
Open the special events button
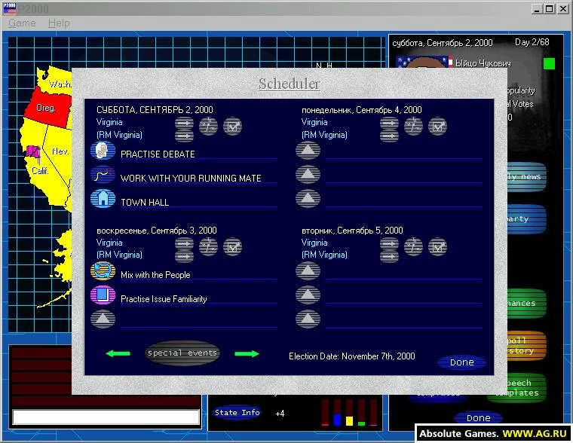(x=182, y=353)
